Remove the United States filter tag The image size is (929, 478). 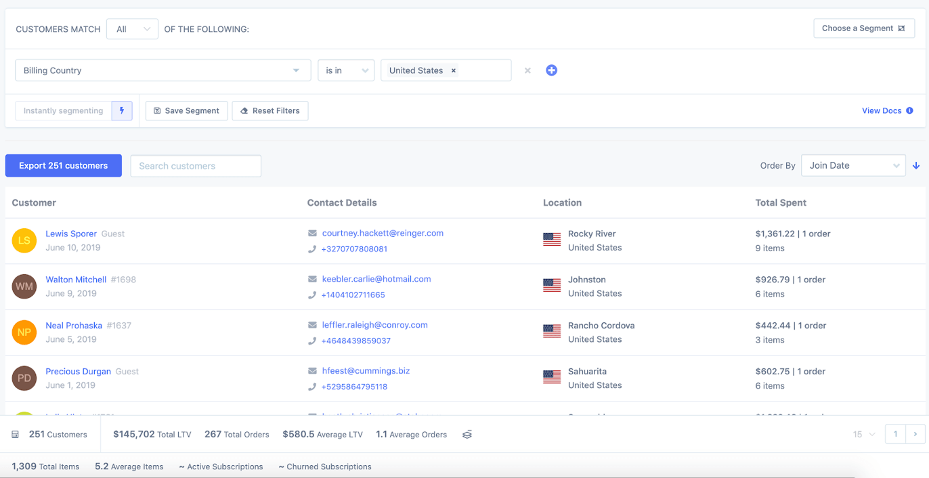(454, 70)
